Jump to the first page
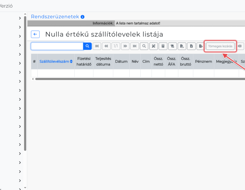The width and height of the screenshot is (245, 190). tap(97, 46)
